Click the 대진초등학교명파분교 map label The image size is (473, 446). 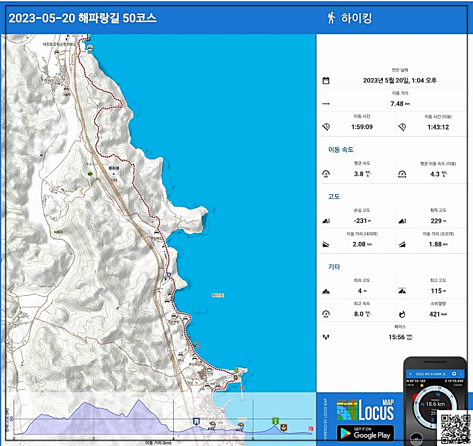60,44
